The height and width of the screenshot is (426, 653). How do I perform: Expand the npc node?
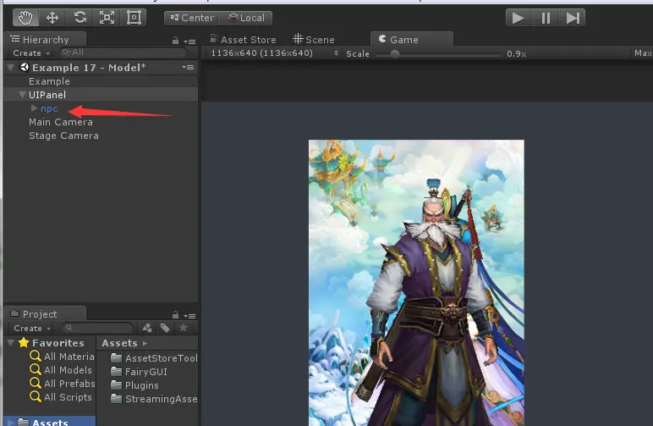pos(34,108)
